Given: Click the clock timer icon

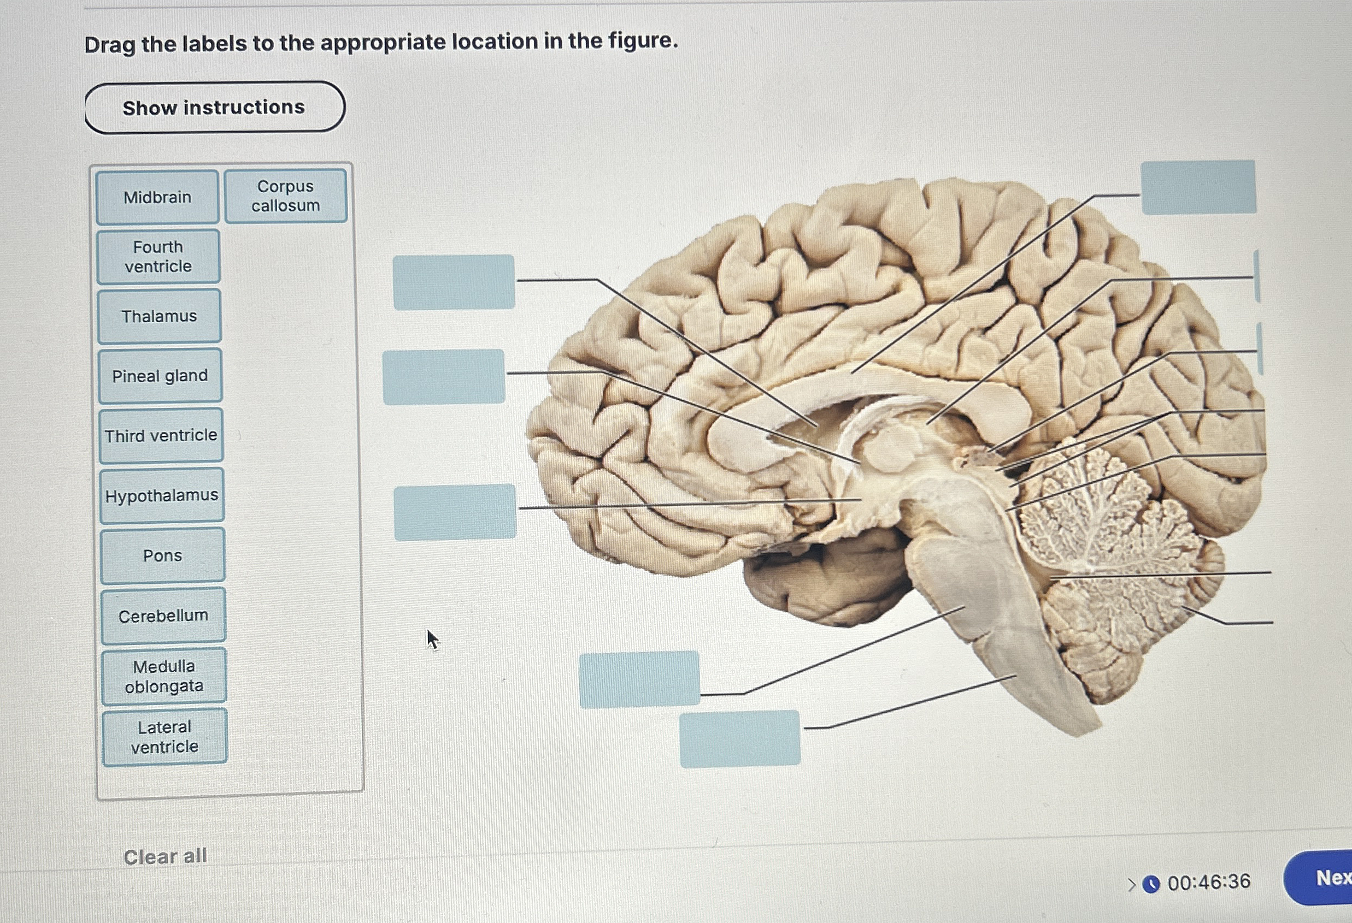Looking at the screenshot, I should click(1151, 884).
